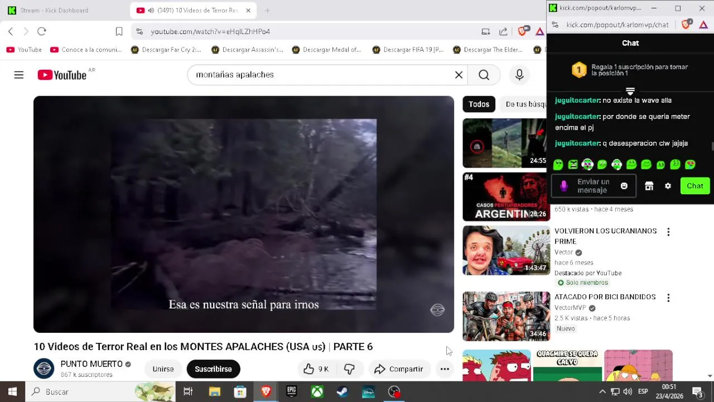Image resolution: width=714 pixels, height=402 pixels.
Task: Like the video with thumbs up
Action: 316,369
